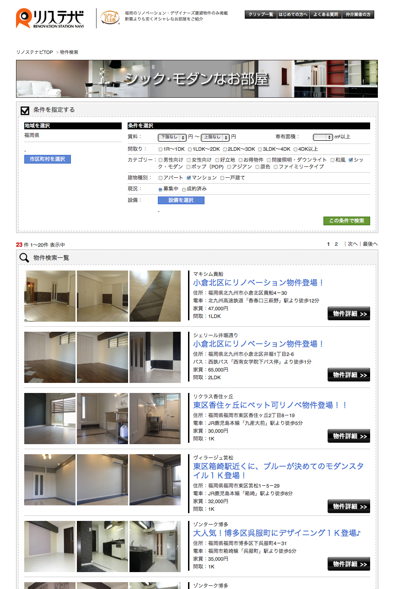Click the 次へ pagination link

(x=352, y=244)
